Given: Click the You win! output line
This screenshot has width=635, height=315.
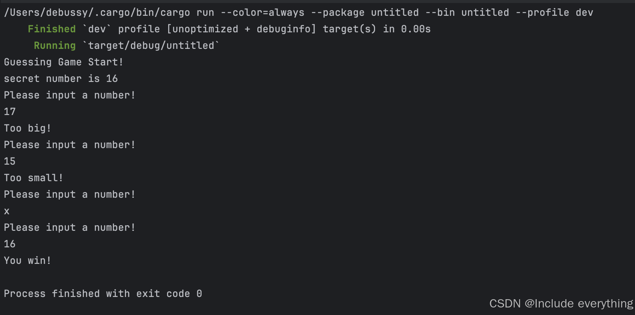Looking at the screenshot, I should click(x=27, y=260).
